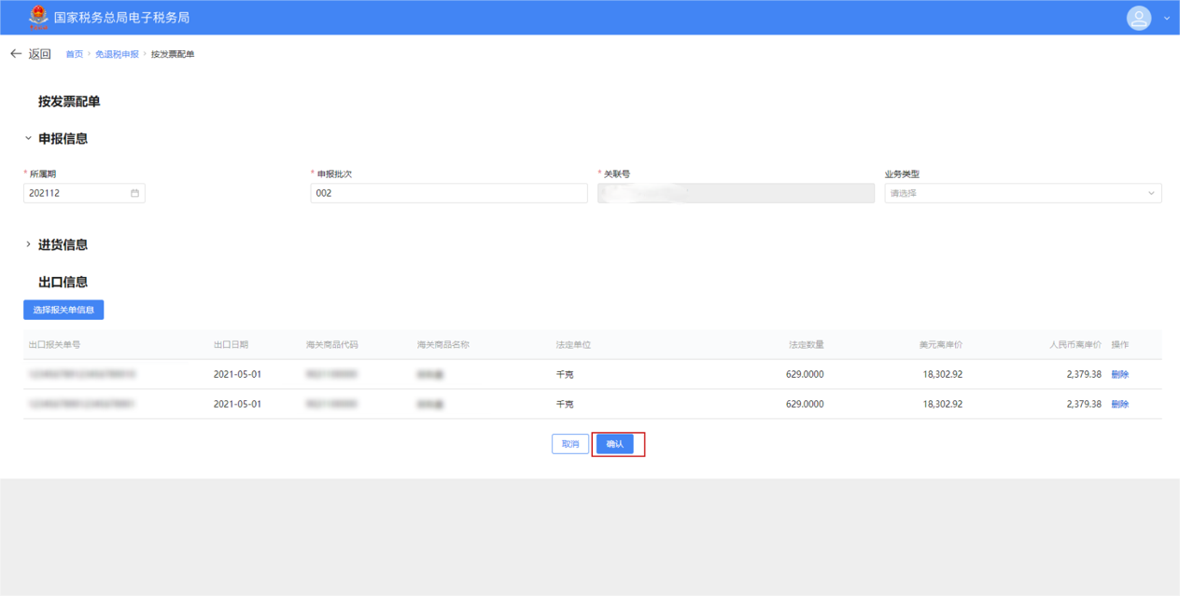Go to 首页 breadcrumb link

pos(74,54)
